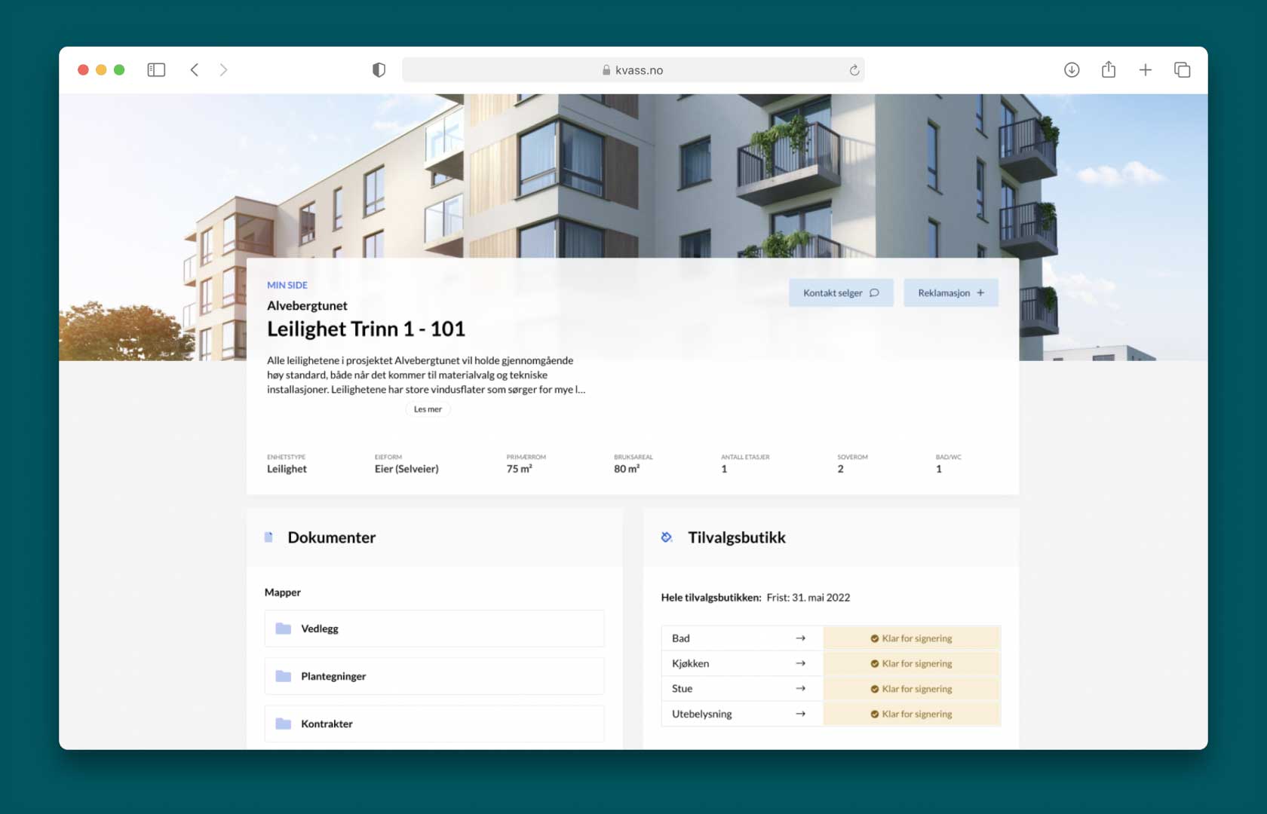Click Stue's Klar for signering status

[x=911, y=689]
